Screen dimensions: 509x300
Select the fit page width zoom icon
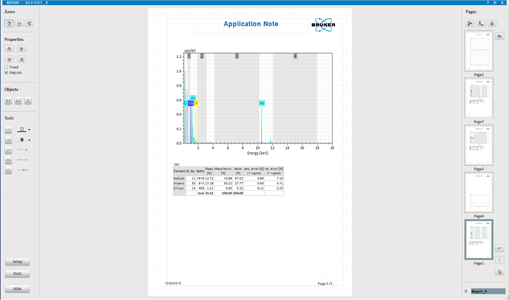pos(20,24)
